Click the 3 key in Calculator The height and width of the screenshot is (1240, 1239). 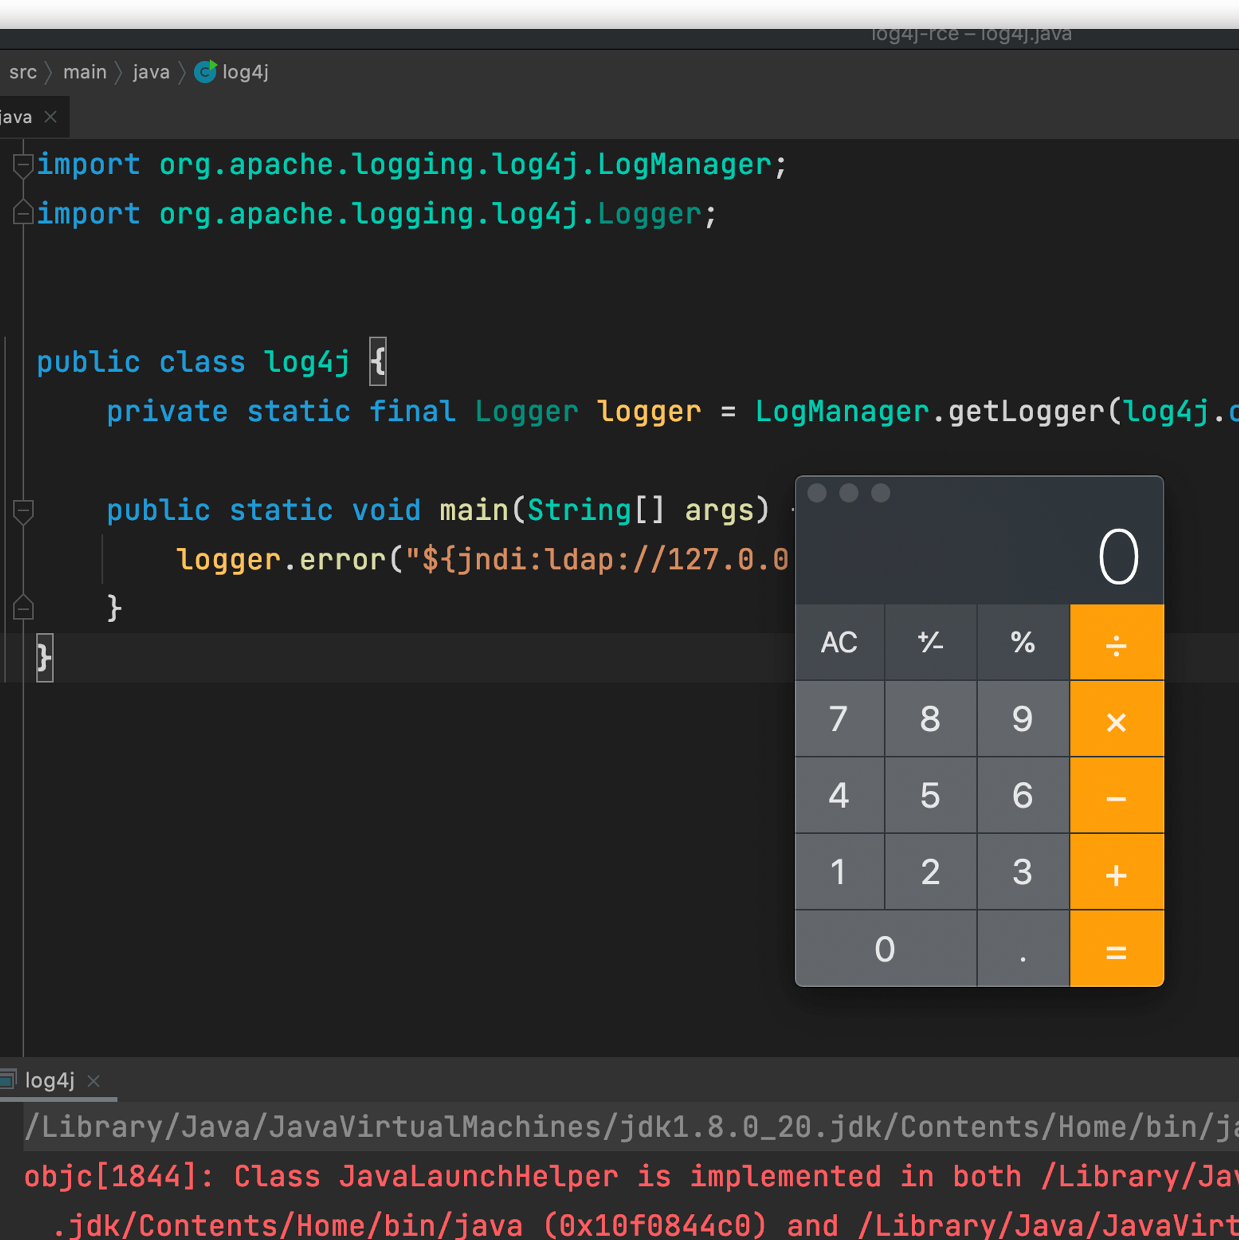pos(1023,871)
